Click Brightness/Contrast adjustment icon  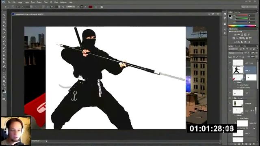pyautogui.click(x=235, y=34)
